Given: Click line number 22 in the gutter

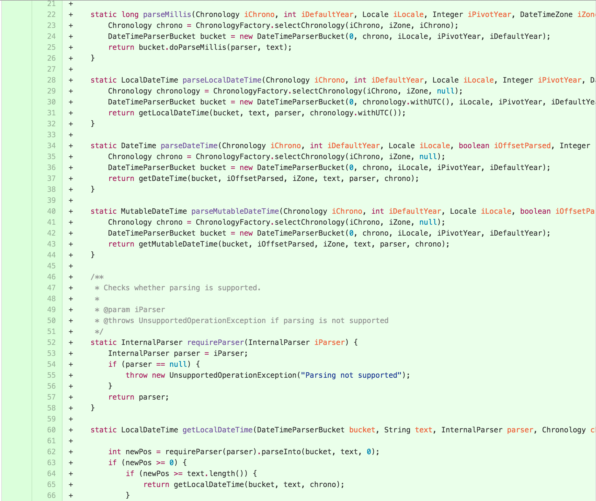Looking at the screenshot, I should click(x=52, y=15).
